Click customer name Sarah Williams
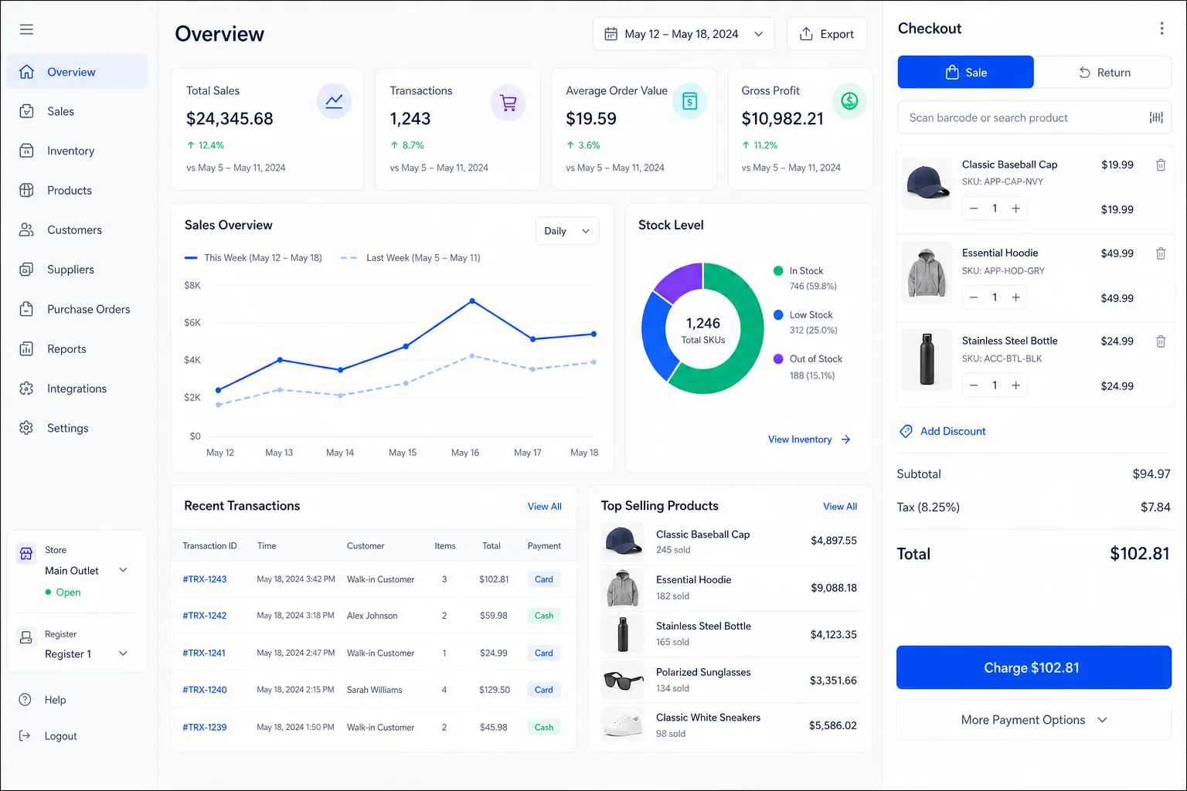1187x791 pixels. [x=375, y=690]
